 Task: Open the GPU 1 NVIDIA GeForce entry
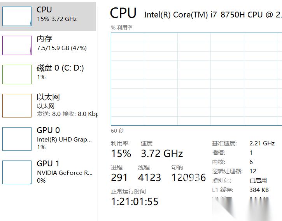(65, 173)
